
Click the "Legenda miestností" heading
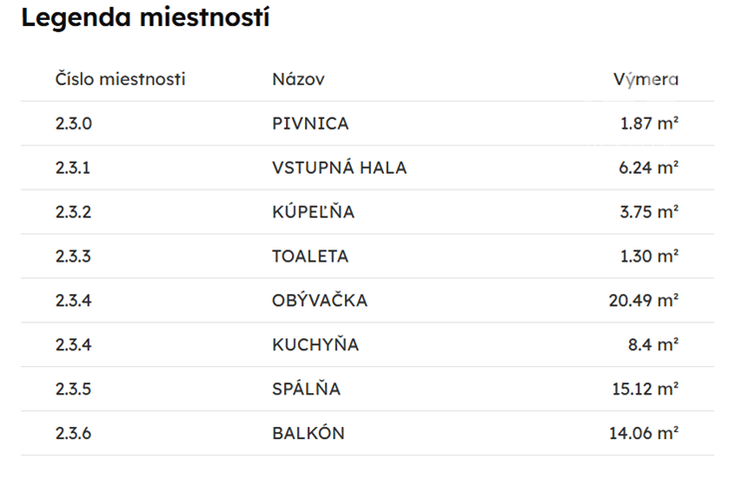pos(146,18)
